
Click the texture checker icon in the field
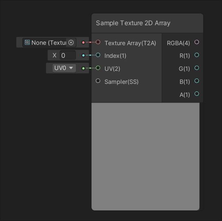point(27,42)
